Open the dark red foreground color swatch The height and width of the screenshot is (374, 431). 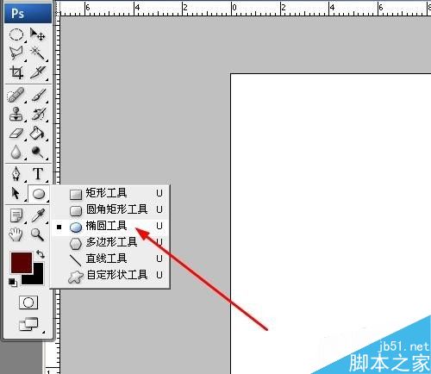[22, 263]
